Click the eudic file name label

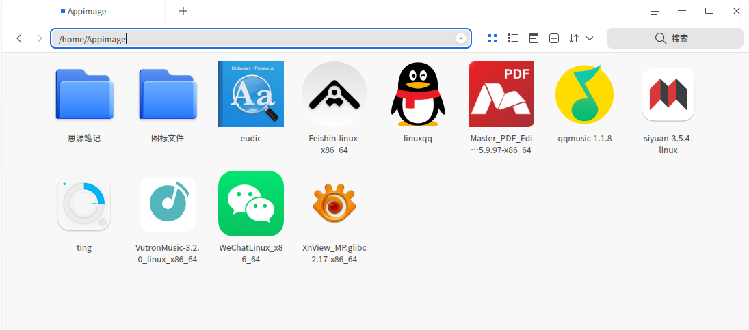point(251,139)
